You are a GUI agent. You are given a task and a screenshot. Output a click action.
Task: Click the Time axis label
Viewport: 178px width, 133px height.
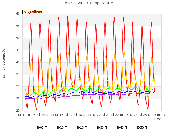(157, 119)
